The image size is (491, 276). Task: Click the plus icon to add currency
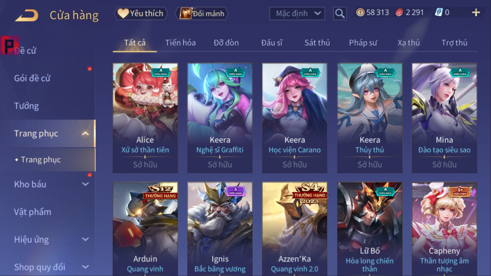pyautogui.click(x=476, y=12)
